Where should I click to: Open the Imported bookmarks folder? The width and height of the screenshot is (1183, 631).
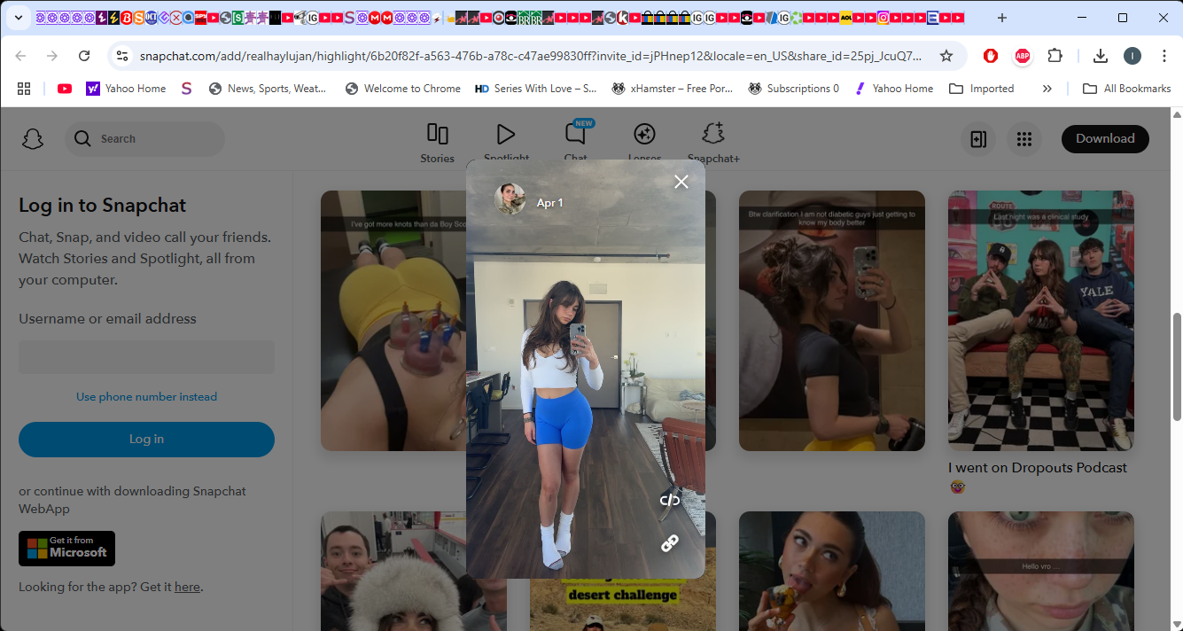click(x=981, y=89)
